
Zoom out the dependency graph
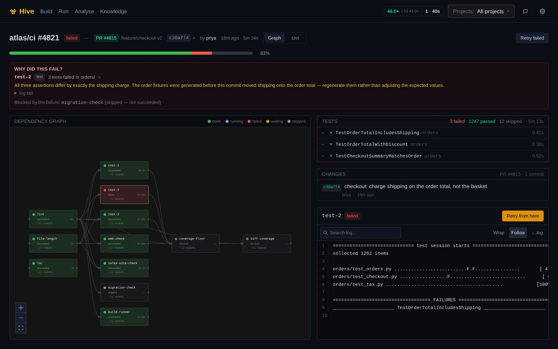point(21,318)
